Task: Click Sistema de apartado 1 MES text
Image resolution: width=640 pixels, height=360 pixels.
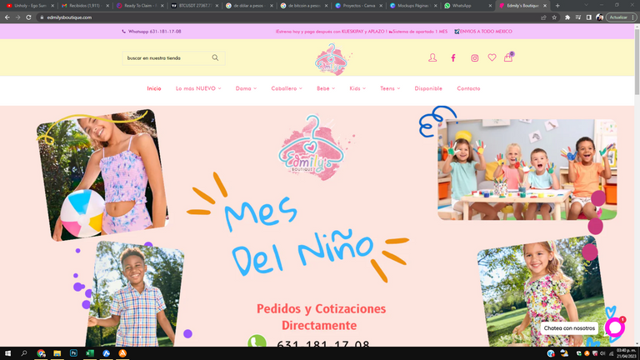Action: [418, 32]
